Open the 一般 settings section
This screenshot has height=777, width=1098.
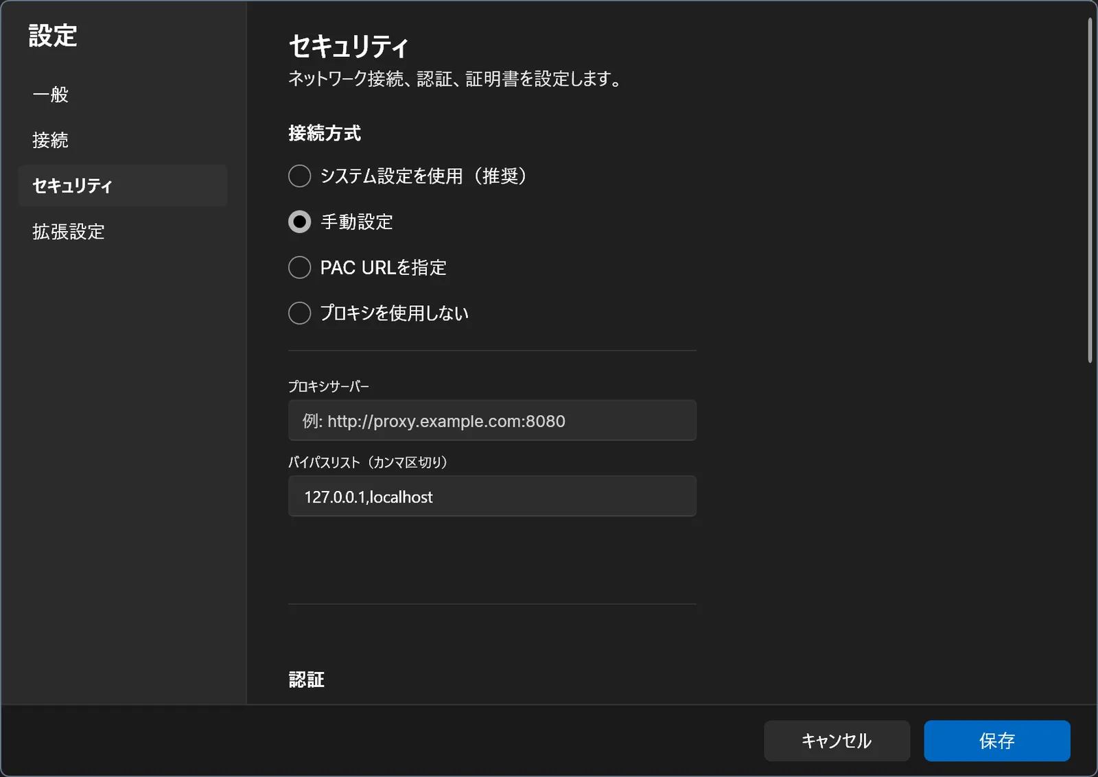click(x=123, y=95)
